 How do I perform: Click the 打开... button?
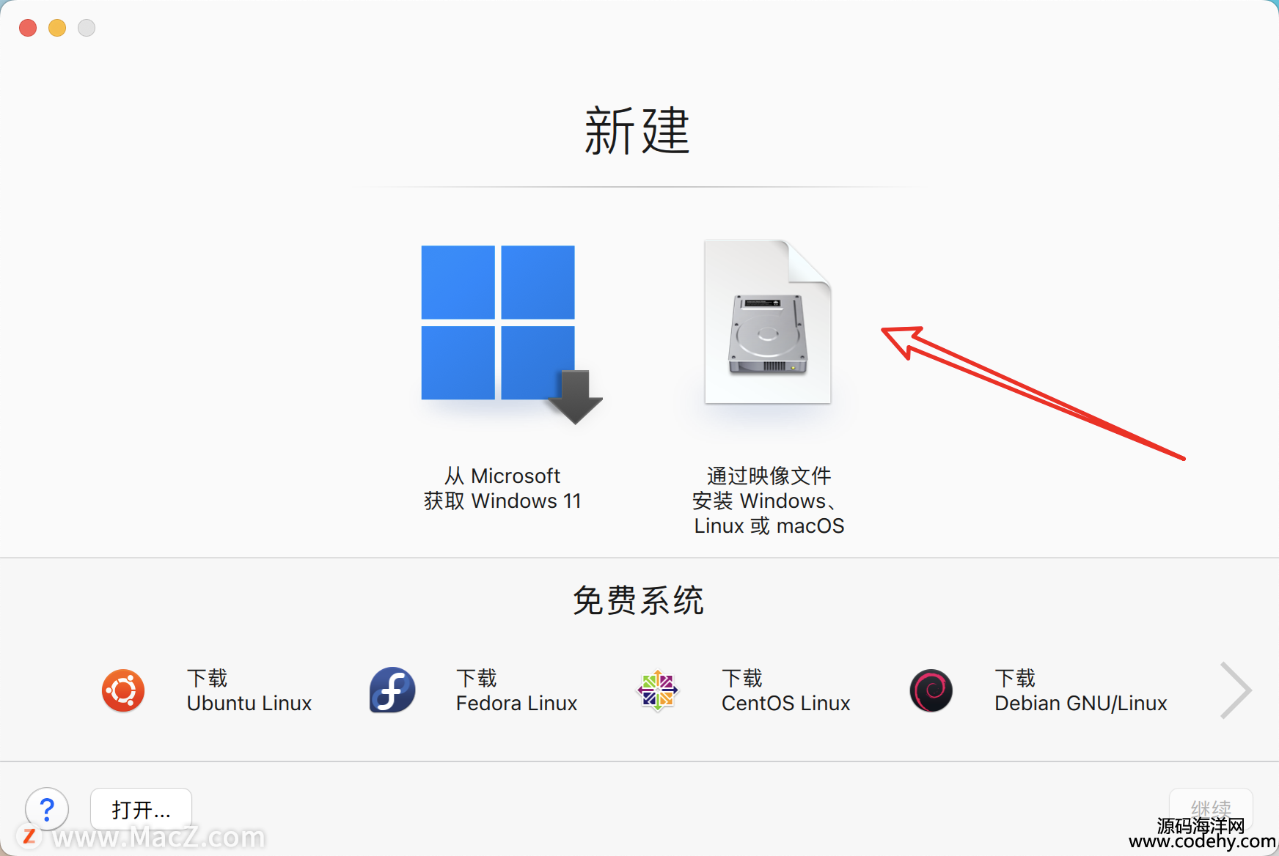142,810
